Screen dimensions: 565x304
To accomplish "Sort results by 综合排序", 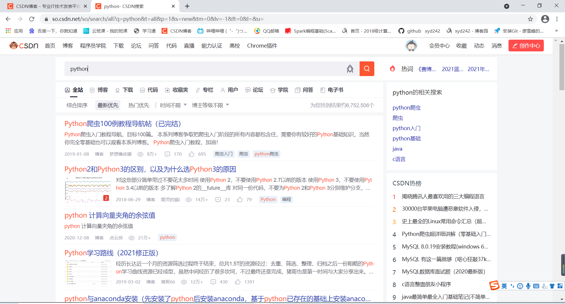I will (77, 105).
